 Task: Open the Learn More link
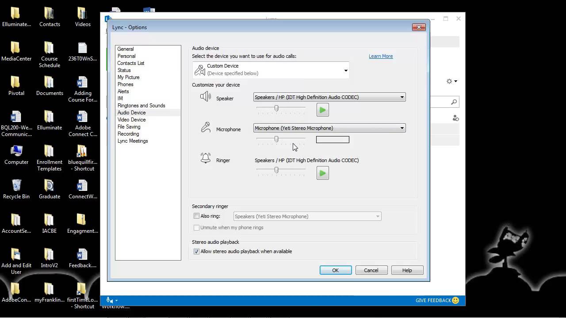click(x=381, y=56)
